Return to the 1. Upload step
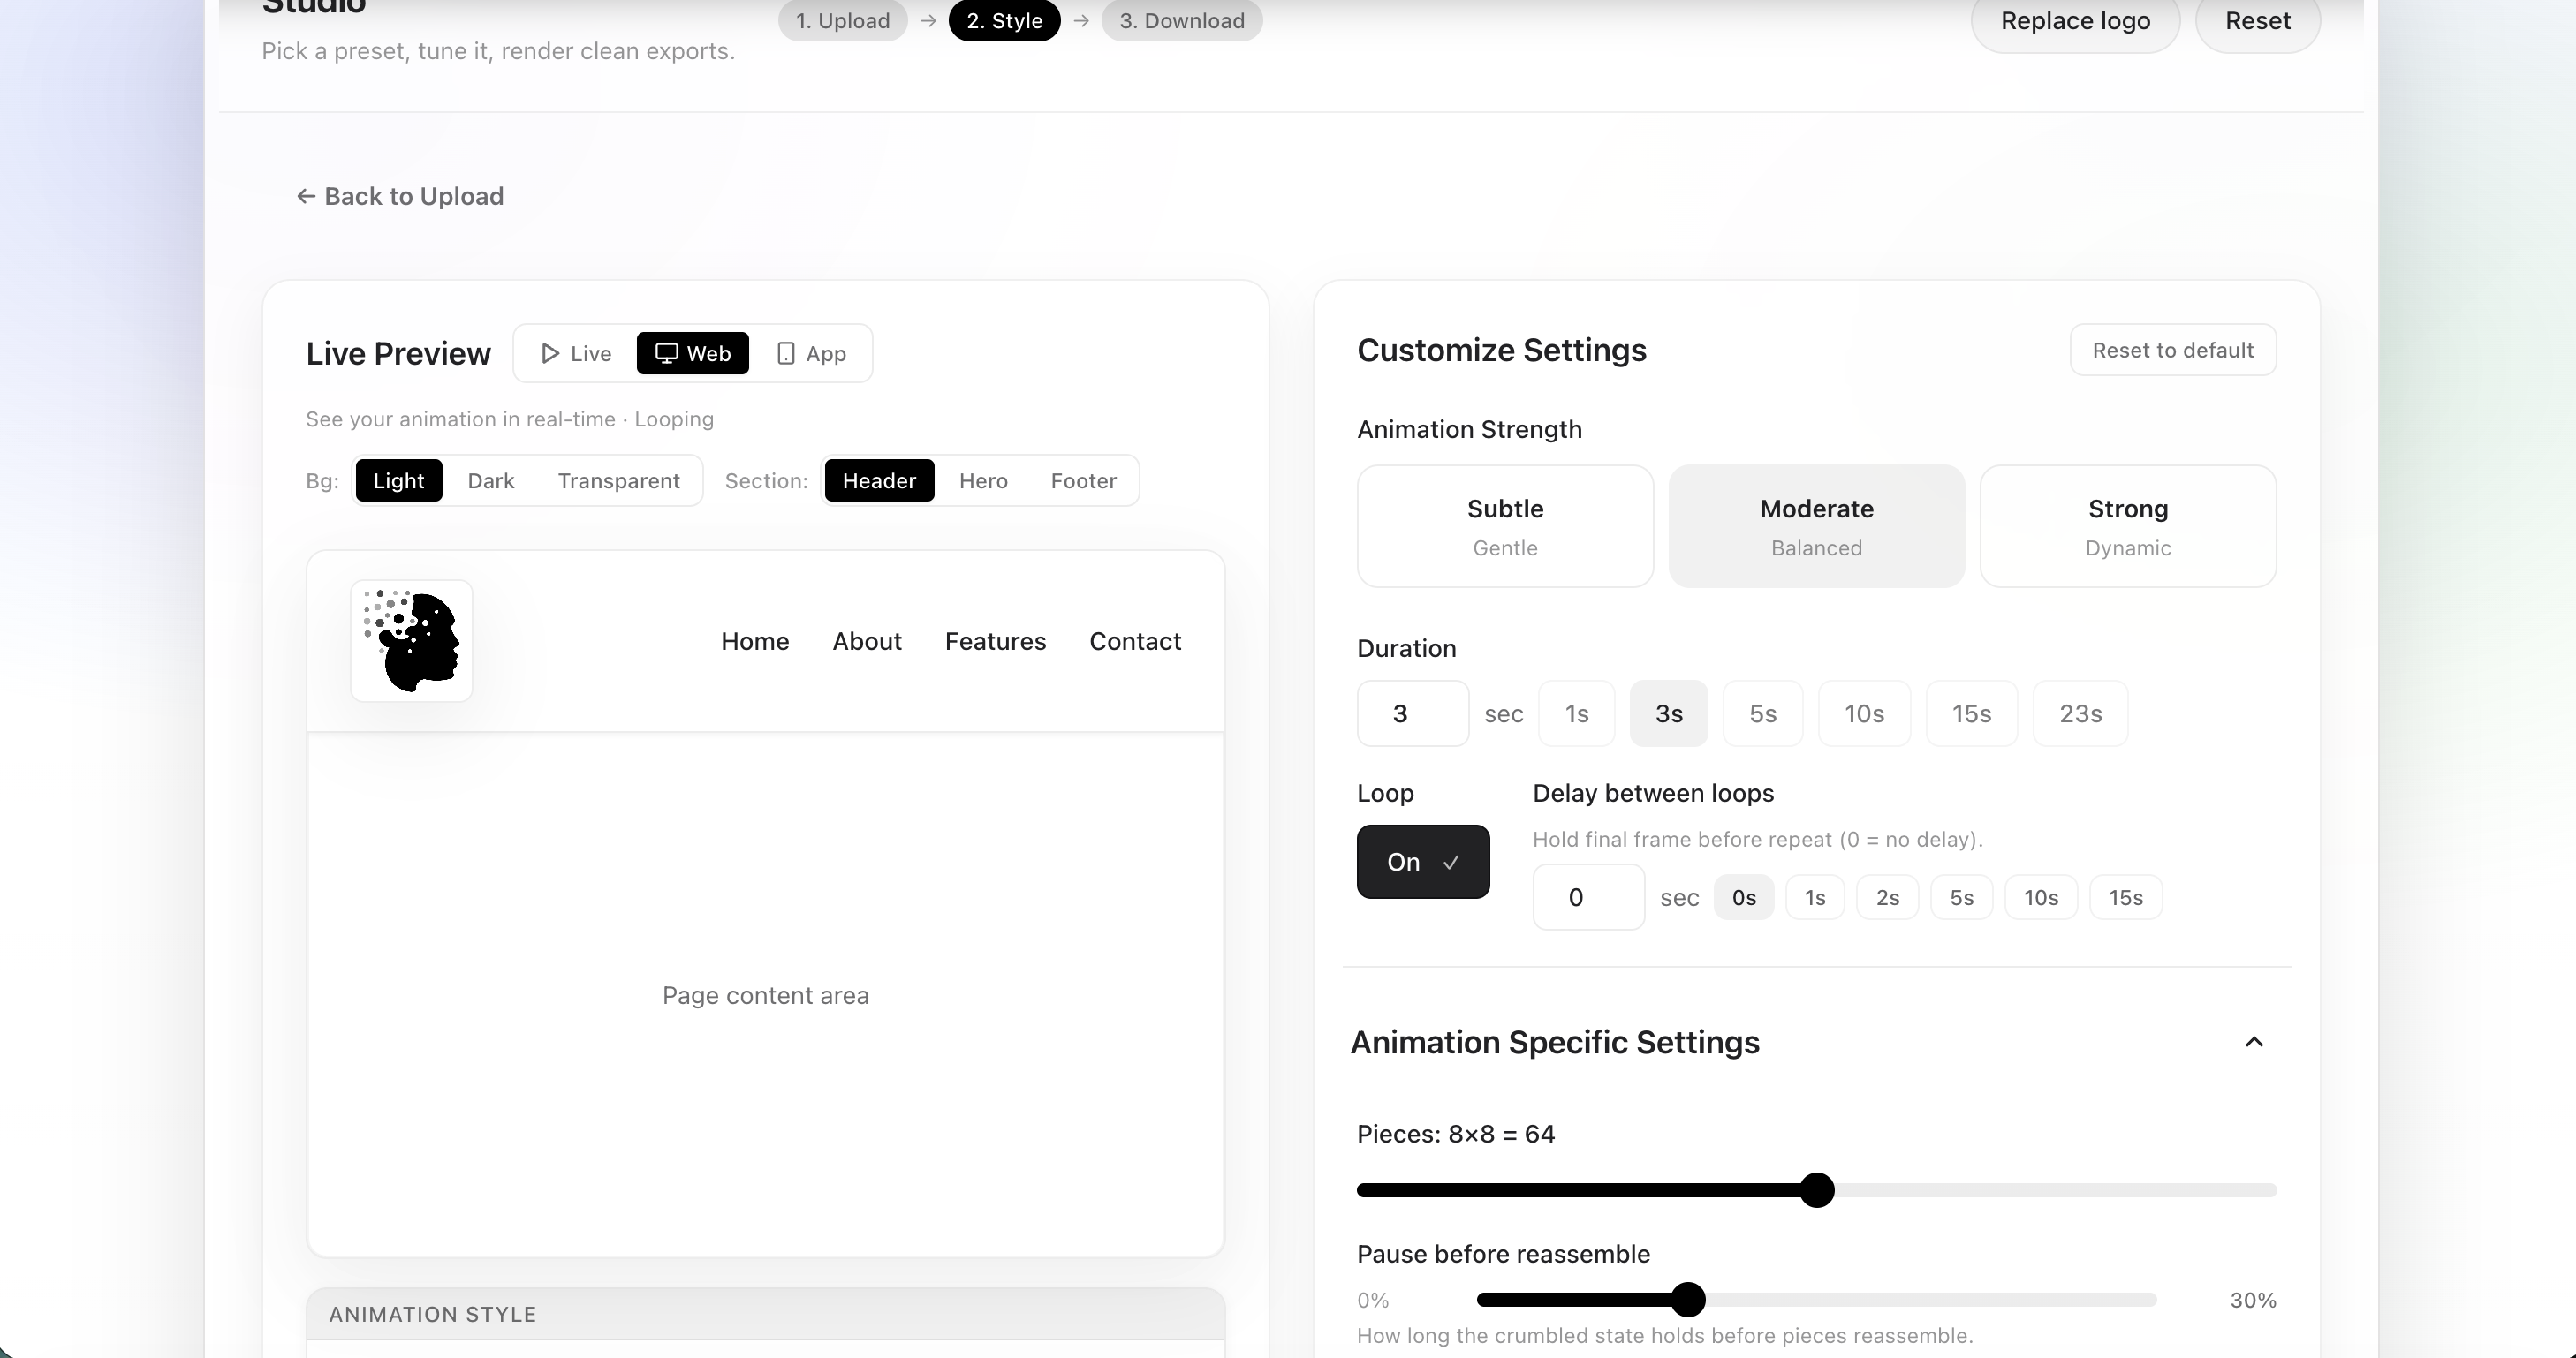This screenshot has width=2576, height=1358. [x=842, y=20]
